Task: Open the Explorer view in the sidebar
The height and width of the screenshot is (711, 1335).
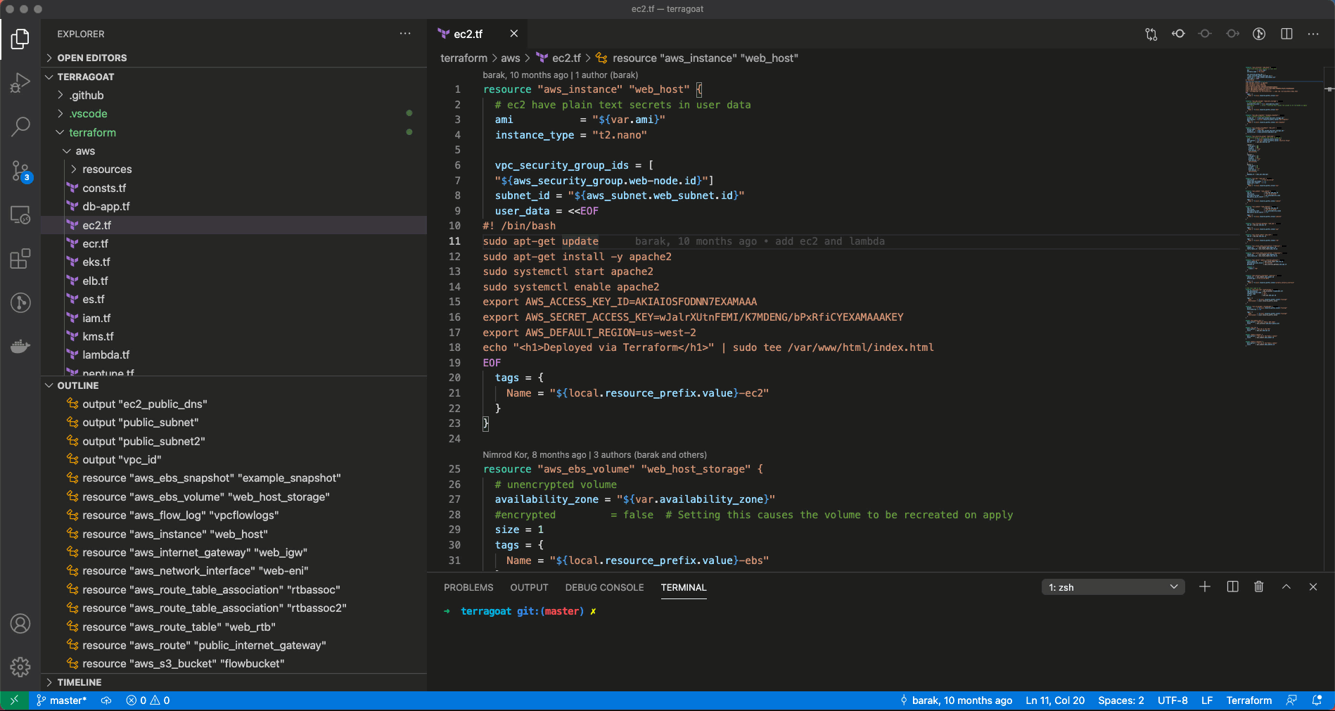Action: point(20,39)
